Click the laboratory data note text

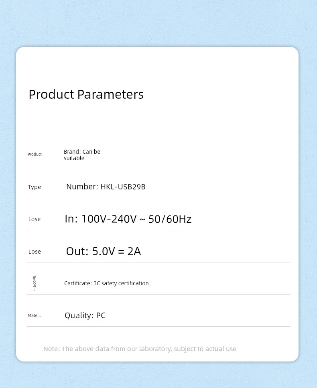[x=140, y=349]
